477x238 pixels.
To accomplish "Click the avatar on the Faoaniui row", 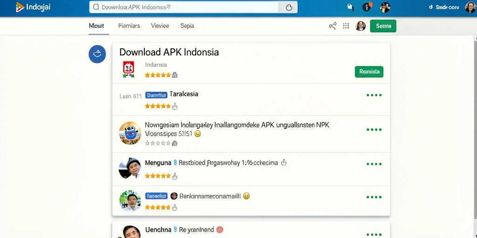I will coord(130,201).
